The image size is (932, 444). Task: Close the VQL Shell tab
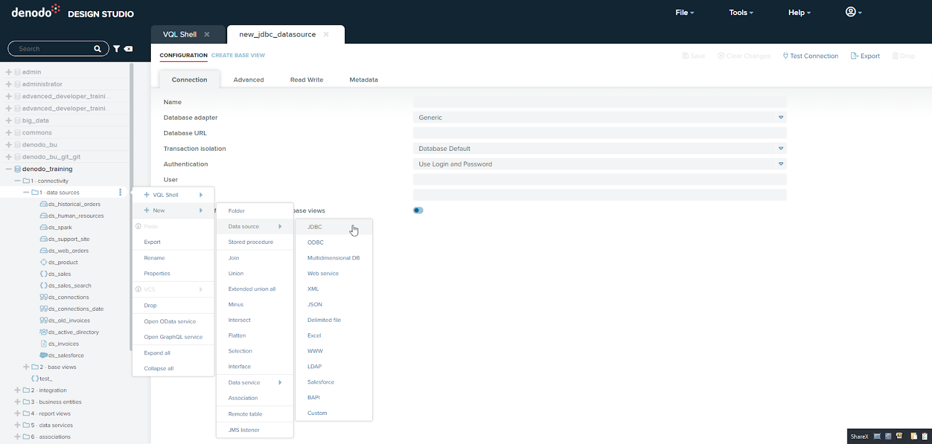[207, 34]
